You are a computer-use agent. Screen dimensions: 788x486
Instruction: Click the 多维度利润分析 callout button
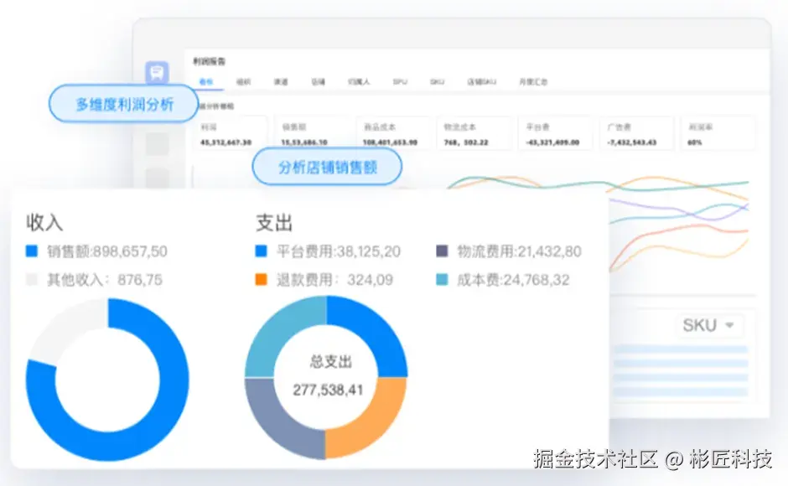click(x=122, y=104)
